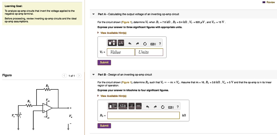The width and height of the screenshot is (277, 135).
Task: Insert vec notation in Part B
Action: click(138, 106)
